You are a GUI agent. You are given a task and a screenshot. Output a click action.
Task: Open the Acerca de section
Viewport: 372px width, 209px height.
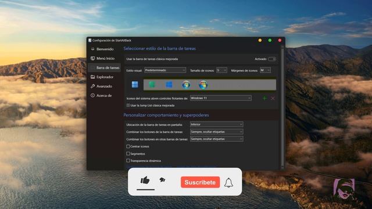(x=104, y=95)
